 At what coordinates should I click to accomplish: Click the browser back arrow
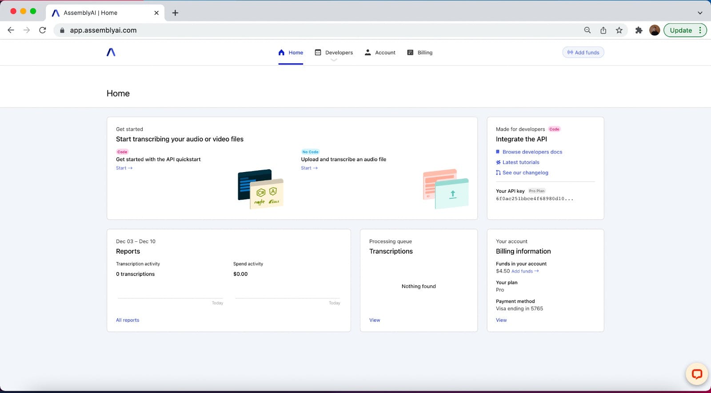point(11,30)
